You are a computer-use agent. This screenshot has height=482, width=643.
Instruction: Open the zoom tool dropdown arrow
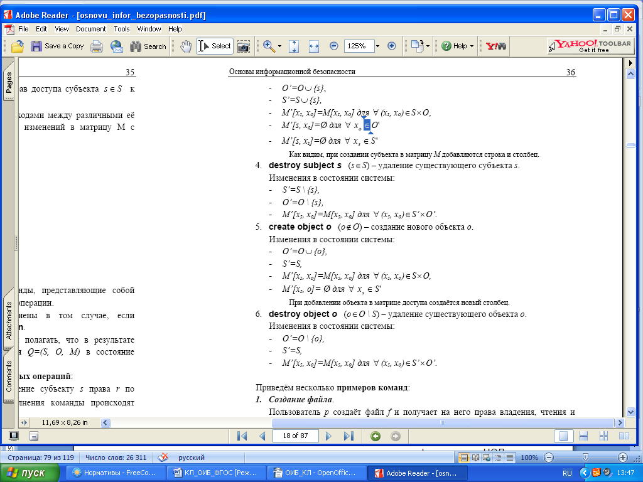tap(279, 46)
